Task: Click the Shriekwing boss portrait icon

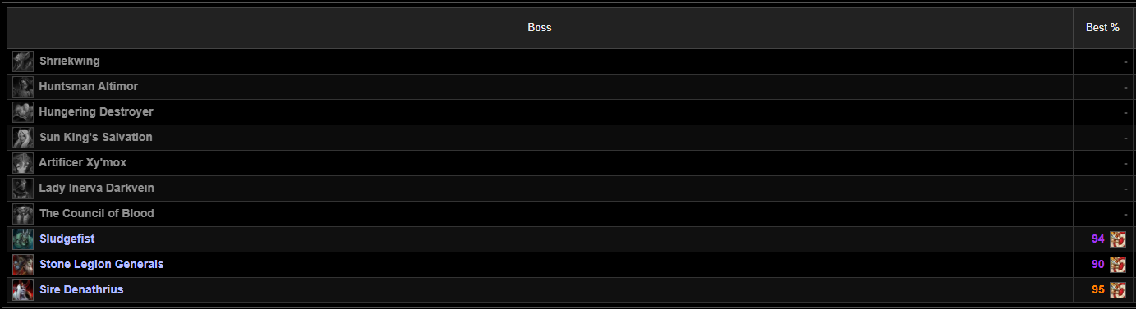Action: coord(23,61)
